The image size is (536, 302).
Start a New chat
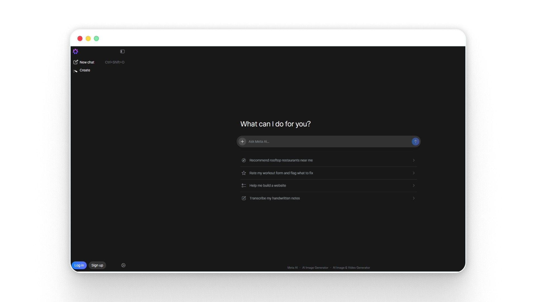coord(99,62)
